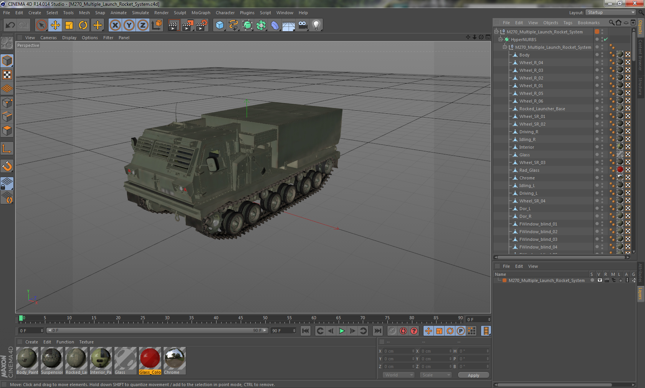Add an array modeling object icon
645x388 pixels.
pos(261,25)
